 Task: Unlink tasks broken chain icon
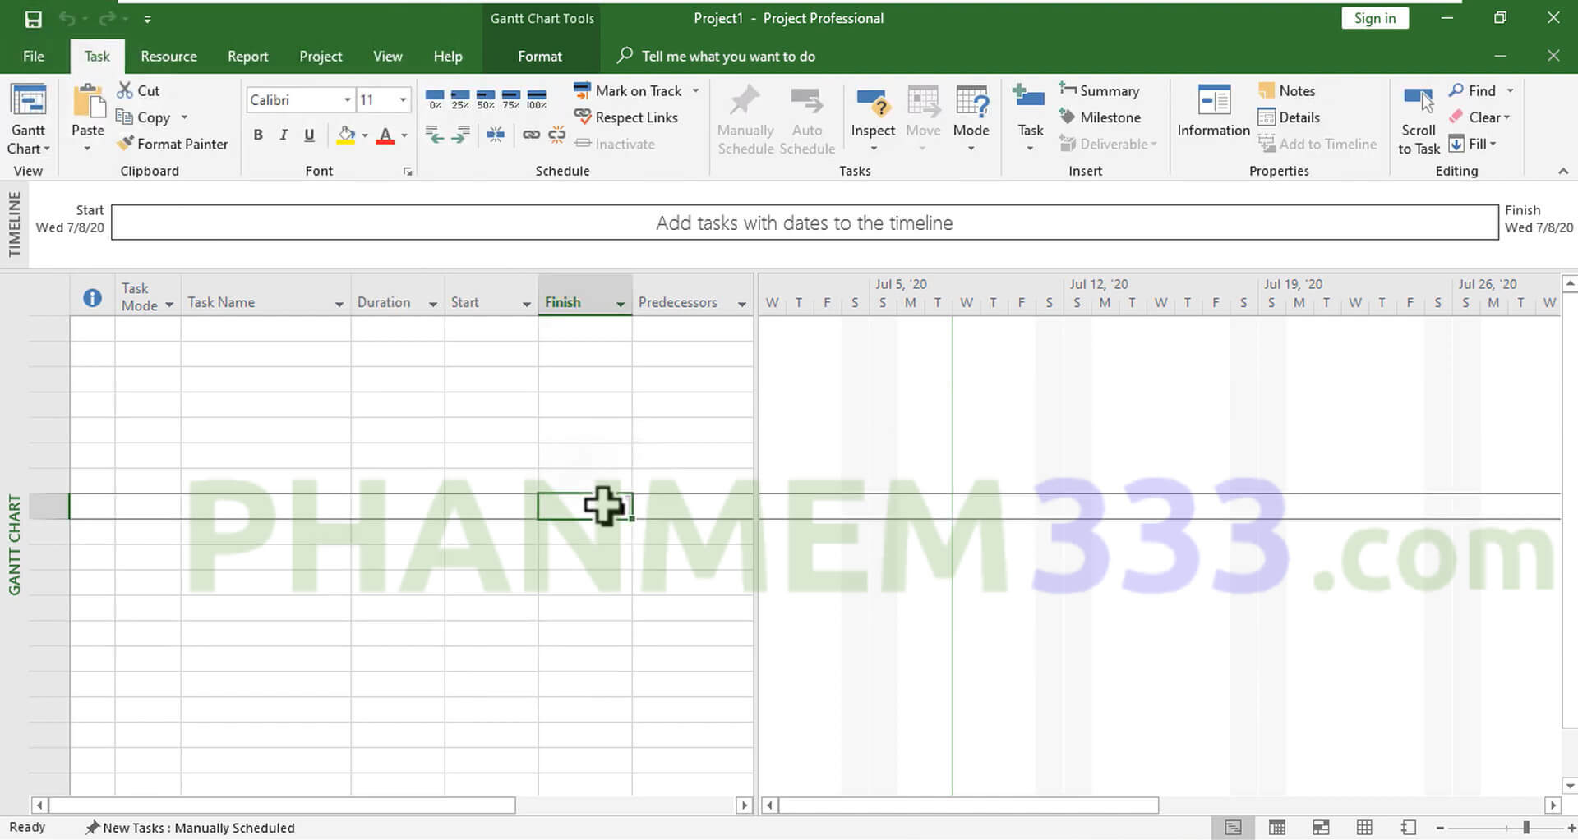556,135
